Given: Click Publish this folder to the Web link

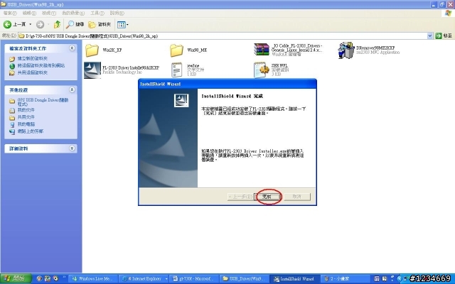Looking at the screenshot, I should click(x=41, y=65).
